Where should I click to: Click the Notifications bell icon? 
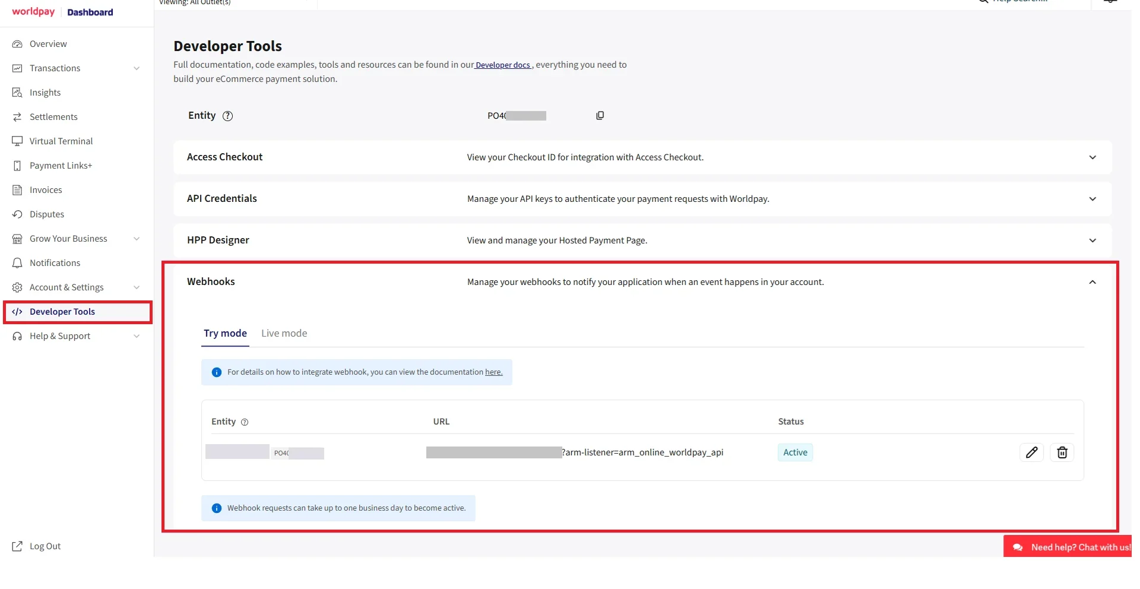[17, 263]
